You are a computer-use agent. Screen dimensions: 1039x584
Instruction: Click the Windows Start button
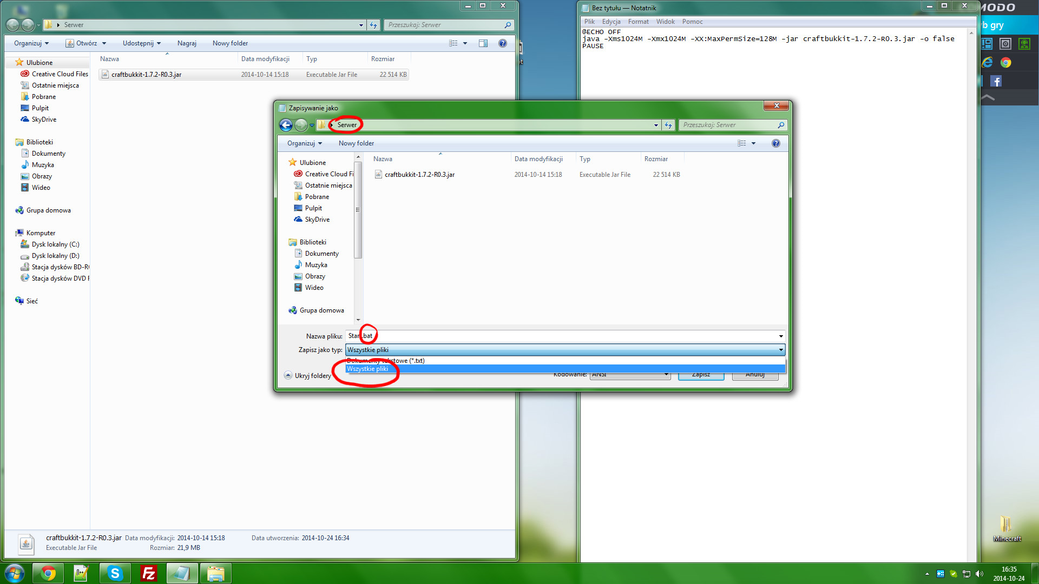click(15, 573)
